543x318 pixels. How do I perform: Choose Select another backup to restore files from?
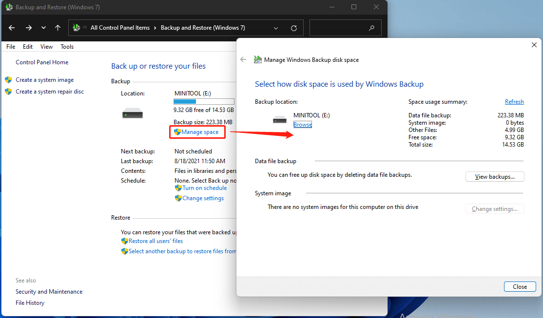point(182,251)
